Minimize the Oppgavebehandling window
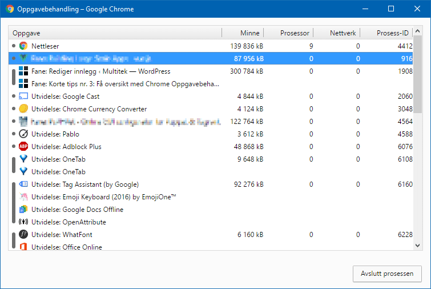This screenshot has height=289, width=431. (x=365, y=9)
